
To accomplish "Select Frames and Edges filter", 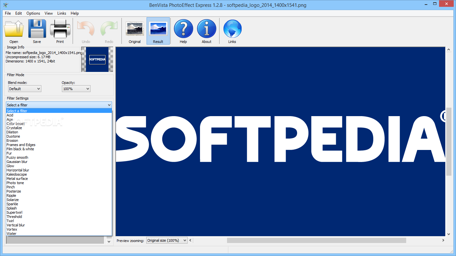I will pyautogui.click(x=59, y=145).
